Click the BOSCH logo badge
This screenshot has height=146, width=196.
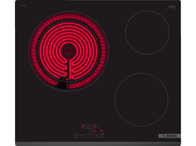[x=170, y=136]
